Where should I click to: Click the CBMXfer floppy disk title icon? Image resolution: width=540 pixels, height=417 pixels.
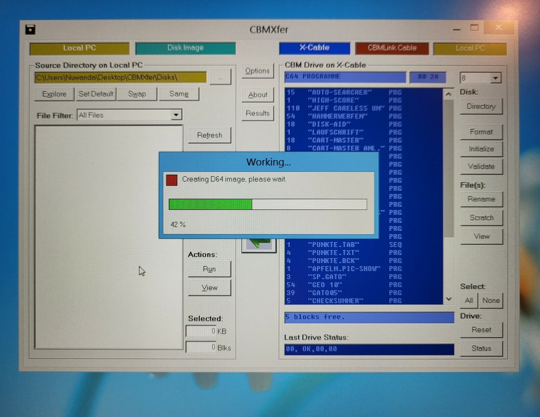pos(30,29)
